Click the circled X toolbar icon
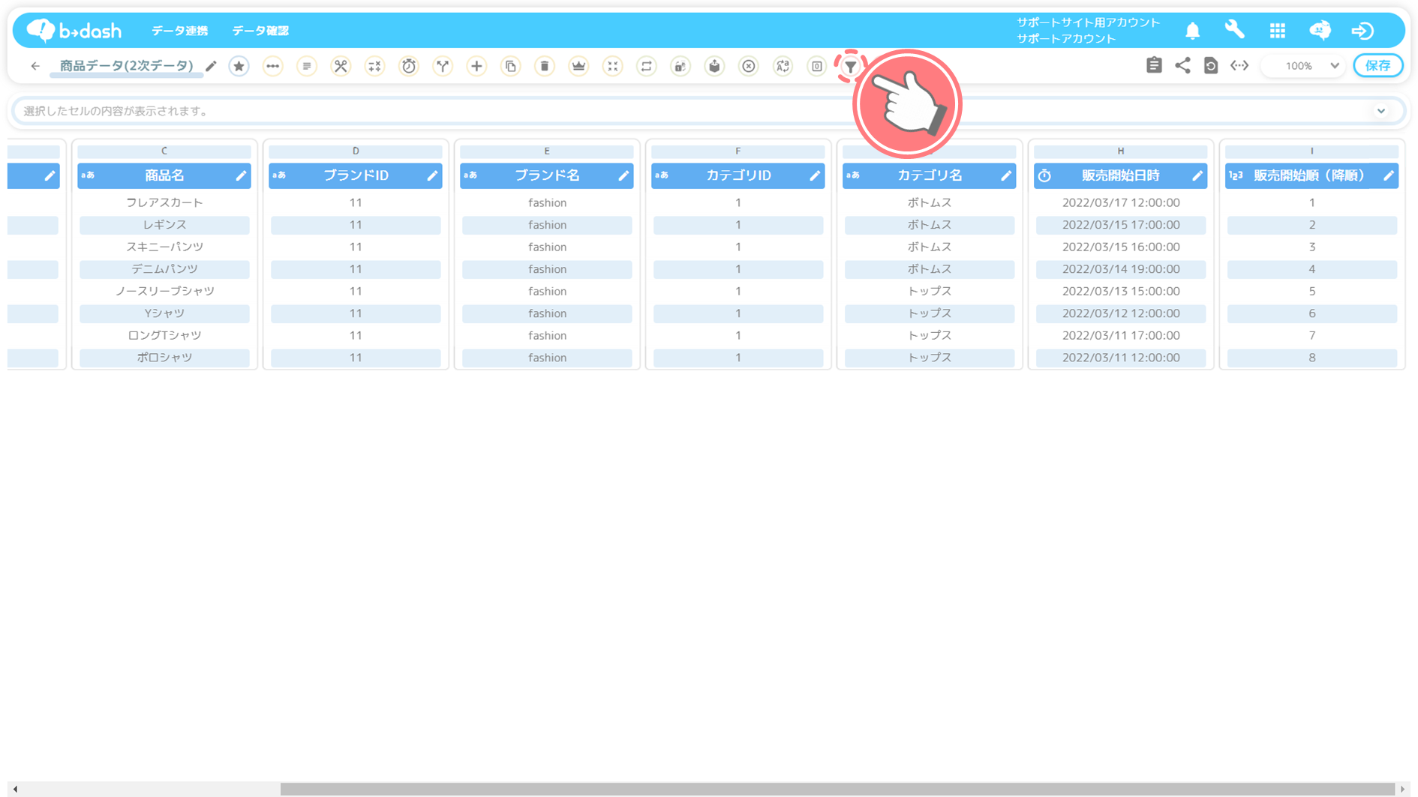1418x797 pixels. point(749,66)
